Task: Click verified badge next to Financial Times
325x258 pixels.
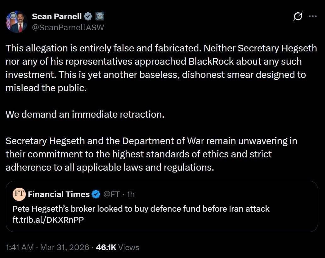Action: click(x=96, y=194)
